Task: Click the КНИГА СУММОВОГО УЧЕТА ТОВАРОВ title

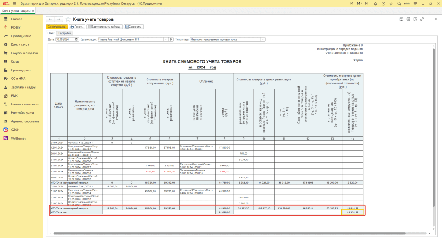Action: [202, 61]
